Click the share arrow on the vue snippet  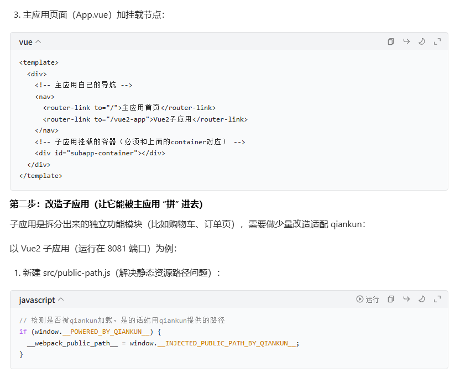[x=406, y=41]
